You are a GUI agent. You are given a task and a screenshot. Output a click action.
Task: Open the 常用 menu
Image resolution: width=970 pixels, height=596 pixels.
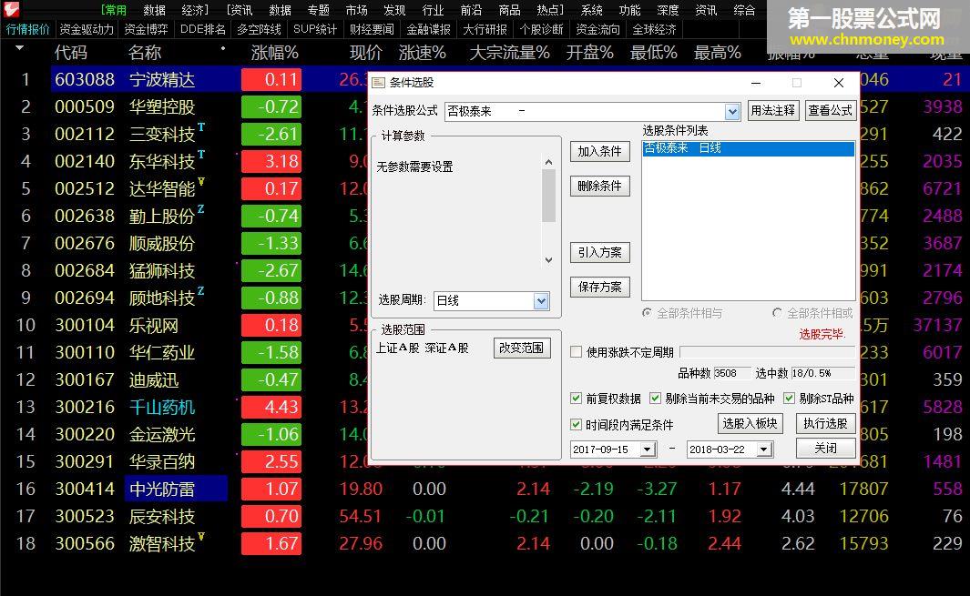coord(114,11)
